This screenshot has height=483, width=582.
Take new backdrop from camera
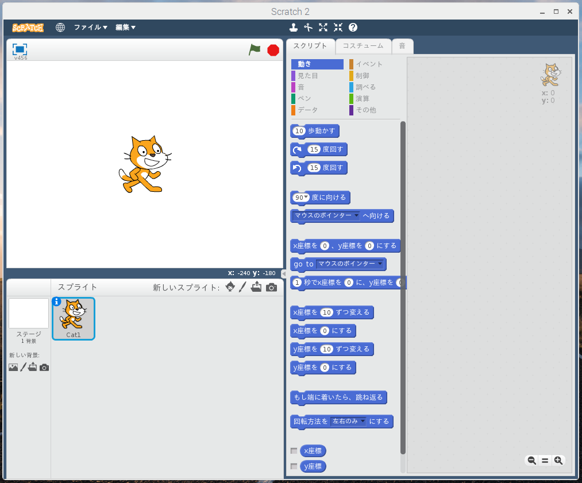44,368
